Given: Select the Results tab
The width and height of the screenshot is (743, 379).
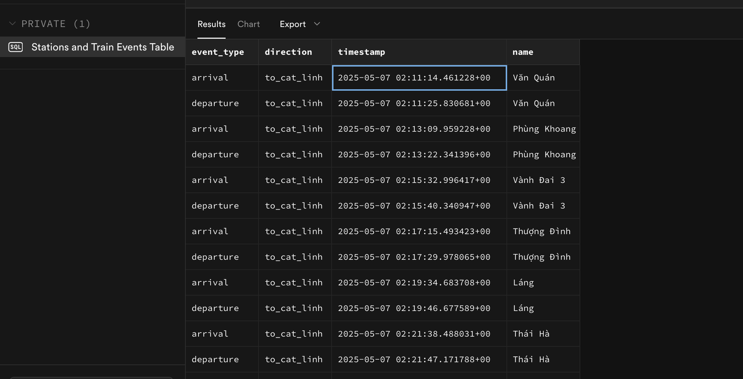Looking at the screenshot, I should click(211, 24).
